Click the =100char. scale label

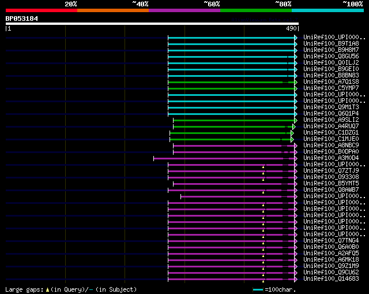click(x=280, y=289)
